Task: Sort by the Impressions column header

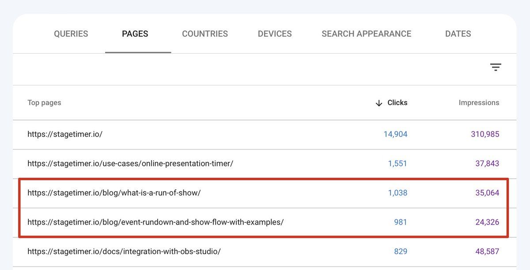Action: [x=479, y=103]
